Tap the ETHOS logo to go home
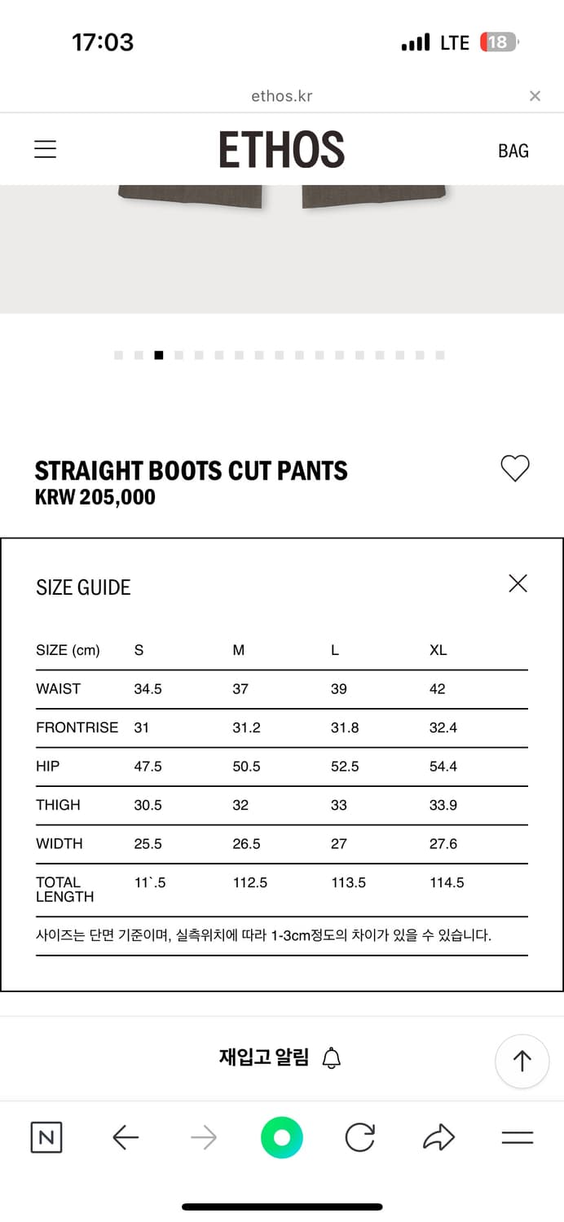This screenshot has height=1222, width=564. 281,150
